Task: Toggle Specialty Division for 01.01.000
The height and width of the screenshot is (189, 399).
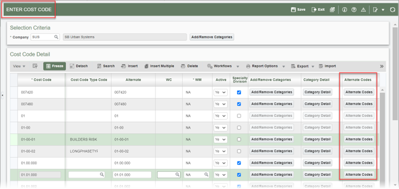Action: click(239, 175)
